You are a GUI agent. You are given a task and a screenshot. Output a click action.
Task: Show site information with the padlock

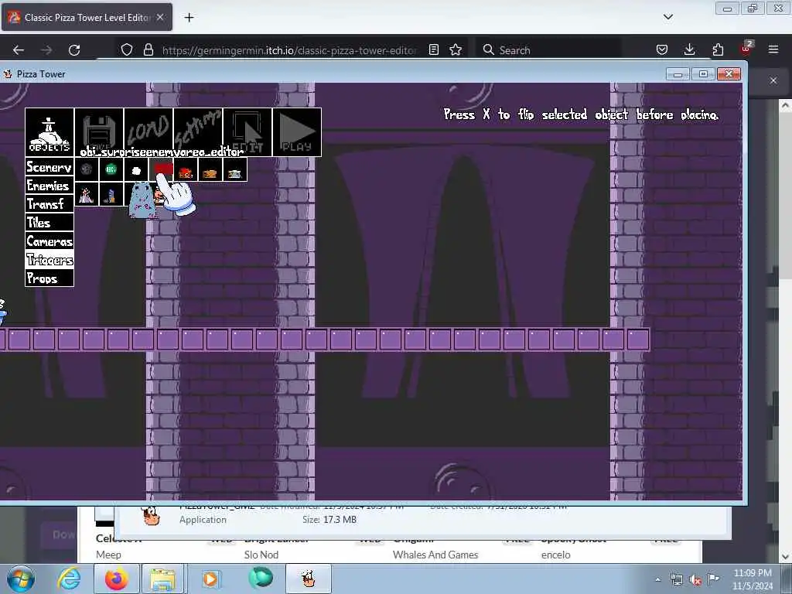(148, 49)
